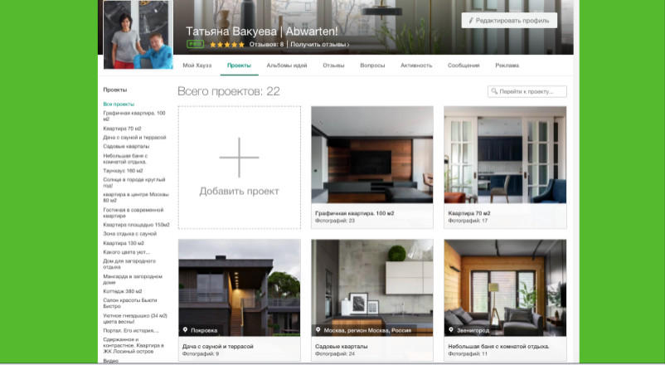665x365 pixels.
Task: Click sidebar link квартира в центре Москвы 80 м2
Action: point(136,197)
